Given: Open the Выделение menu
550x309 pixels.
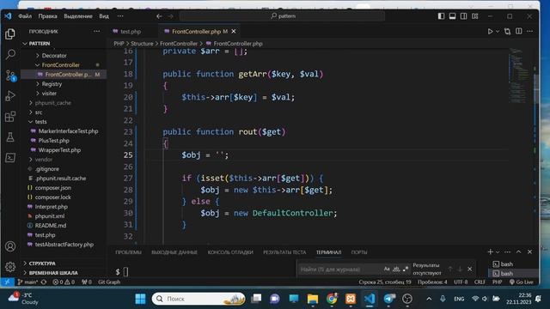Looking at the screenshot, I should pos(78,16).
